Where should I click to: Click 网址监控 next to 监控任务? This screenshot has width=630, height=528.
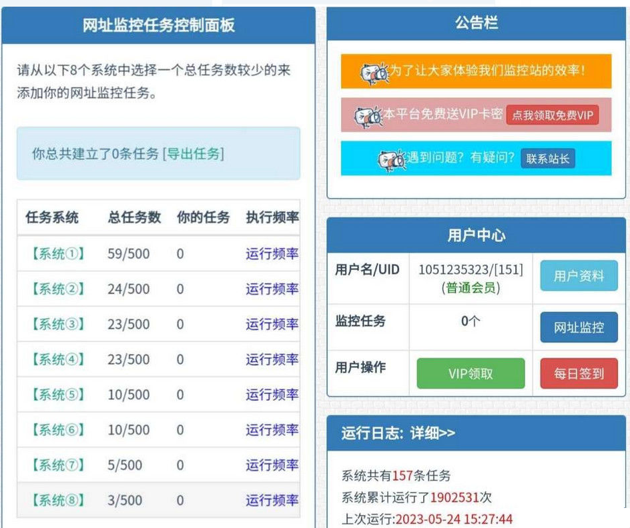click(578, 327)
